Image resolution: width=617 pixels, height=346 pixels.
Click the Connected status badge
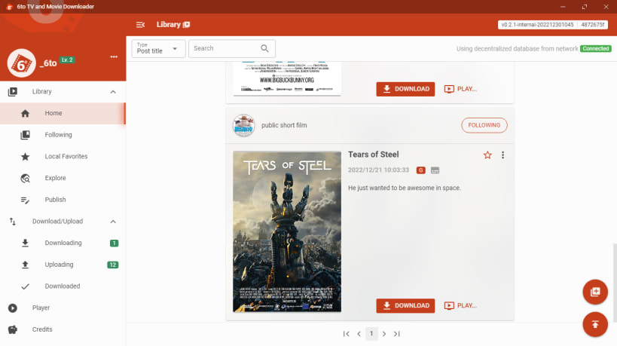pyautogui.click(x=596, y=49)
